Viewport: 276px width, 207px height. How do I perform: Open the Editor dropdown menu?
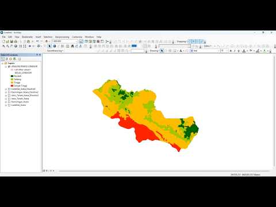point(208,46)
